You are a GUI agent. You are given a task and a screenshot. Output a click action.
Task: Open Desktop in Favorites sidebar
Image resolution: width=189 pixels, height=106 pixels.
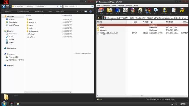pos(12,19)
